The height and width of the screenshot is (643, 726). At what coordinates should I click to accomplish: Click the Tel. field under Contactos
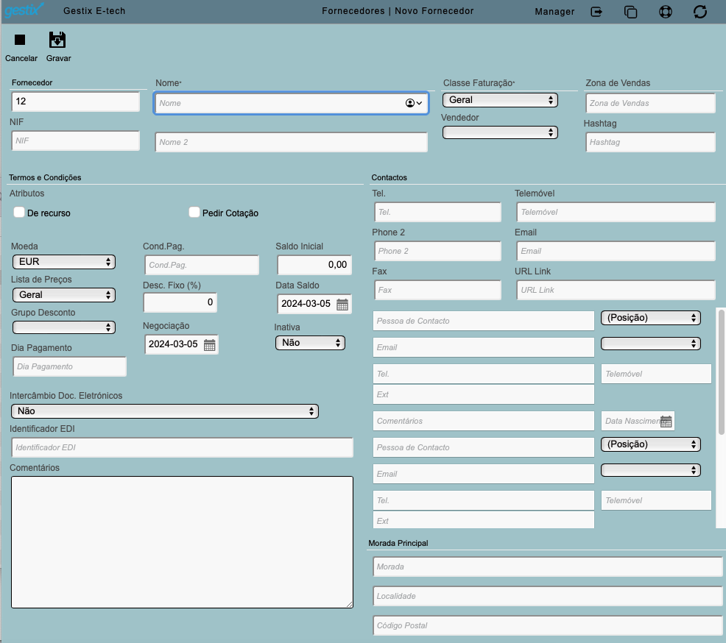[437, 213]
